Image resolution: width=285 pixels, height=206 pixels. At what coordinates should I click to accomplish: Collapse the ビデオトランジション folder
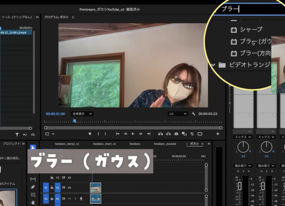tap(213, 65)
